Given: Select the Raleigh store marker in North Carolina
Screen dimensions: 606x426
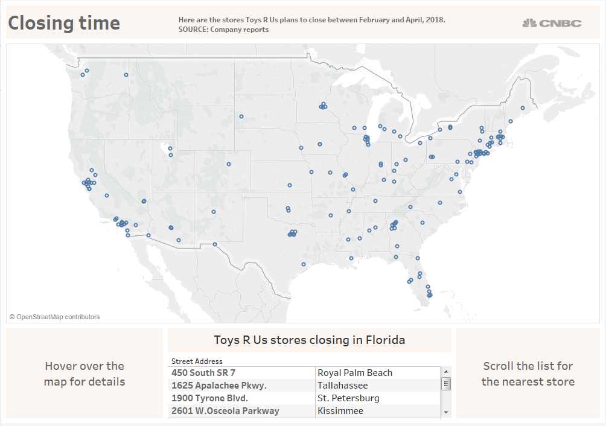Looking at the screenshot, I should (440, 203).
